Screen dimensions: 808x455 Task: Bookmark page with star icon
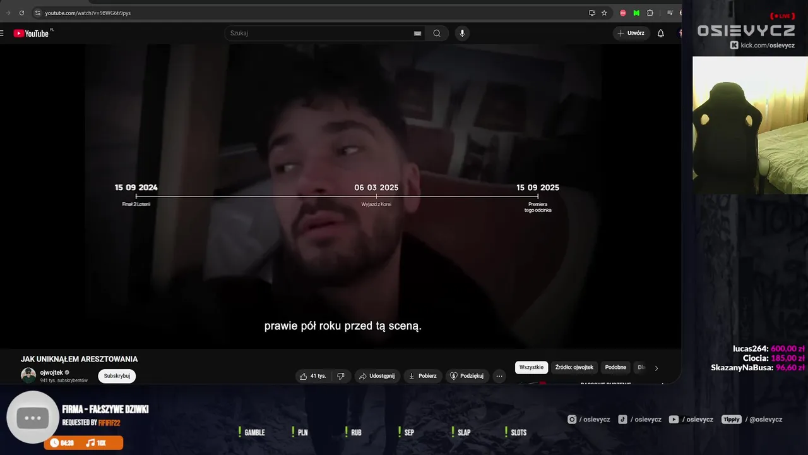604,13
